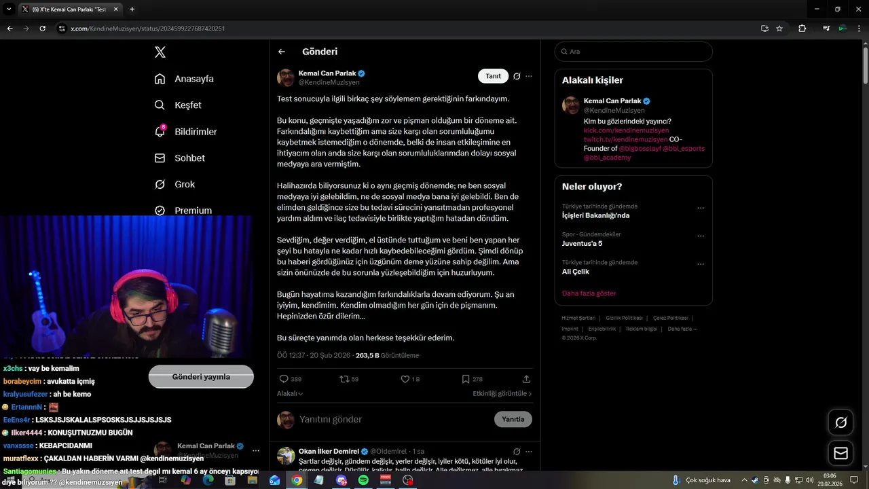Click the Ara search field
869x489 pixels.
tap(633, 52)
